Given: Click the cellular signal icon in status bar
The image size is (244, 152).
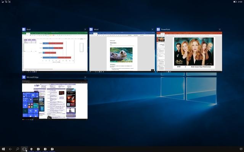Looking at the screenshot, I should (3, 2).
